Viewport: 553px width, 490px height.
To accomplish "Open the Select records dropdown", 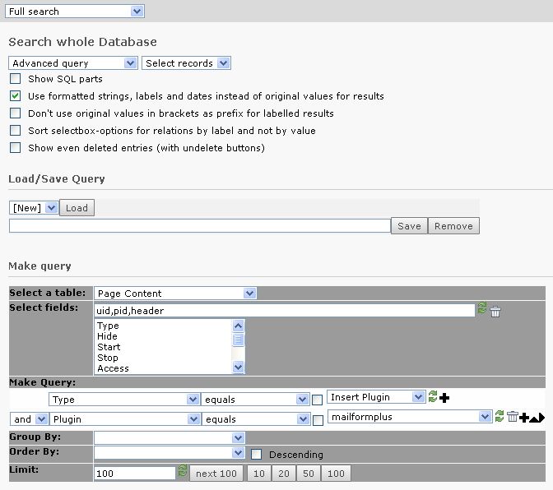I will 186,63.
